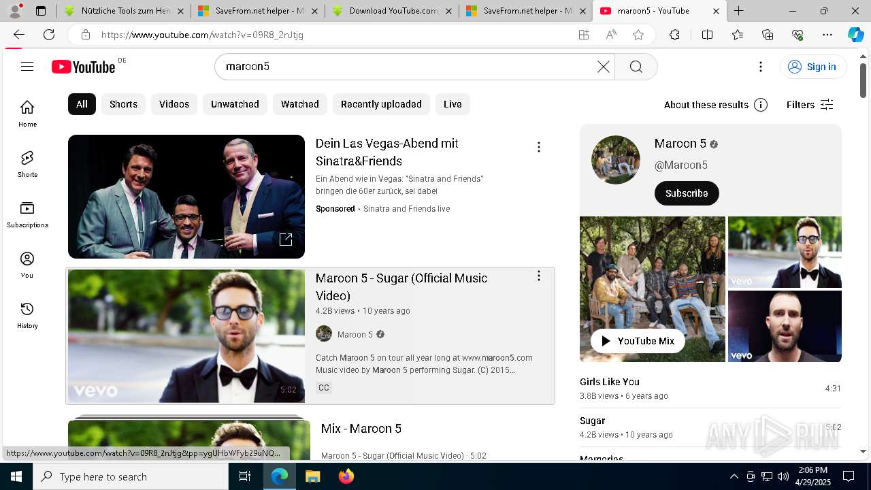Open You in the sidebar
This screenshot has height=490, width=871.
[27, 265]
